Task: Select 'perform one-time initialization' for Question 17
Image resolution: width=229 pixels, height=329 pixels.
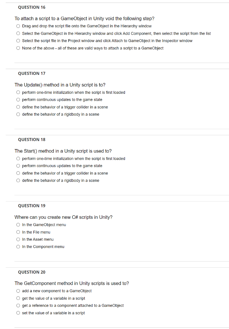Action: 18,92
